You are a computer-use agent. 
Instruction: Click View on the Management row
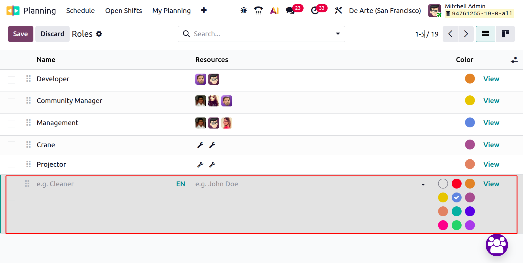tap(491, 123)
